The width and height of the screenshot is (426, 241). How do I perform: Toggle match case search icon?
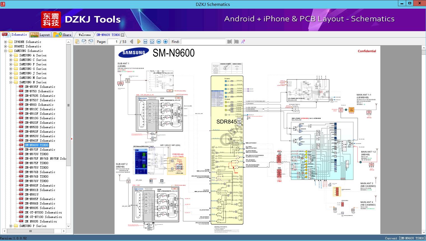pos(243,42)
